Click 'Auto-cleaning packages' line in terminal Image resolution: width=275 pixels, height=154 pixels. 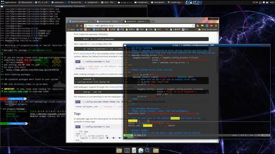coord(17,74)
